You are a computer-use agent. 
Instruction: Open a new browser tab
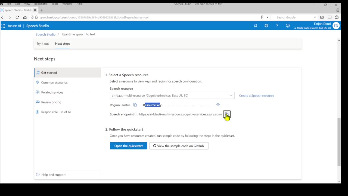pos(42,10)
